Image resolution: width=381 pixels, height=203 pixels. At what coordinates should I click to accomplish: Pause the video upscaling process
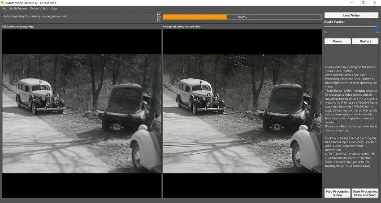[338, 41]
